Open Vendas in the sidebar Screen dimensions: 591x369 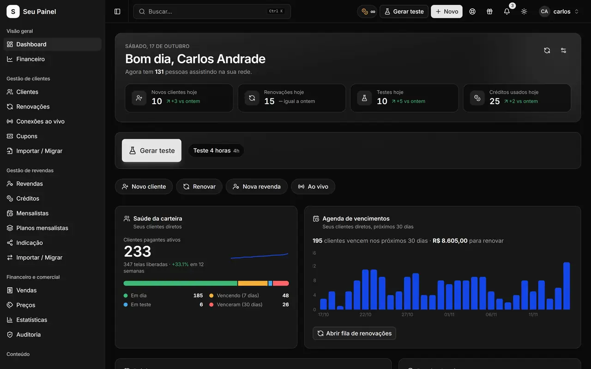tap(53, 290)
